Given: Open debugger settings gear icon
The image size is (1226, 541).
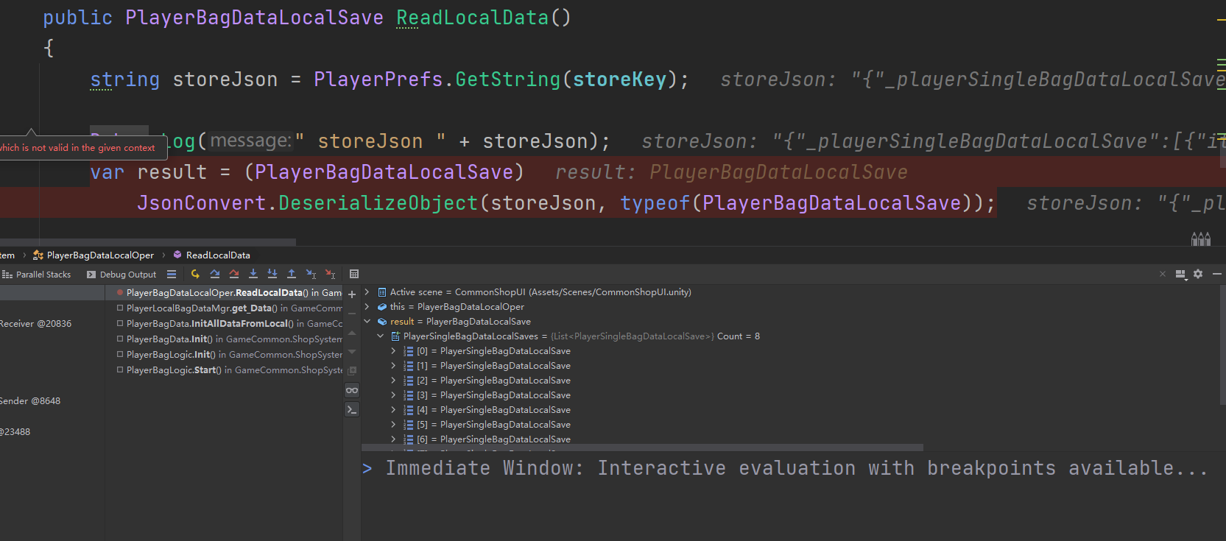Looking at the screenshot, I should tap(1198, 274).
